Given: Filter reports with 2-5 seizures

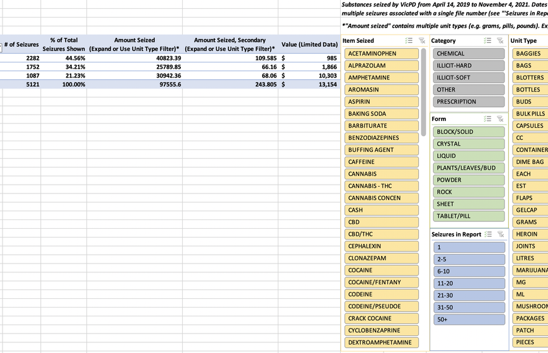Looking at the screenshot, I should (x=469, y=259).
